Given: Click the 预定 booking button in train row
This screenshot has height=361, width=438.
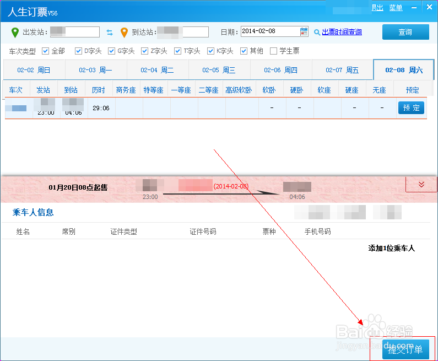Looking at the screenshot, I should [x=411, y=108].
